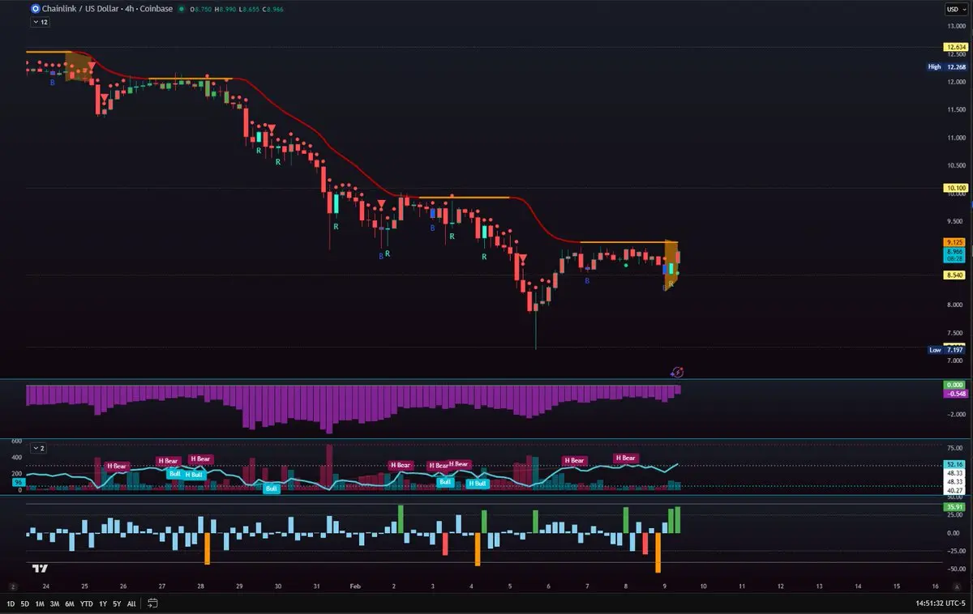Click the first H Bear label near Jan 26
The width and height of the screenshot is (973, 614).
click(117, 467)
